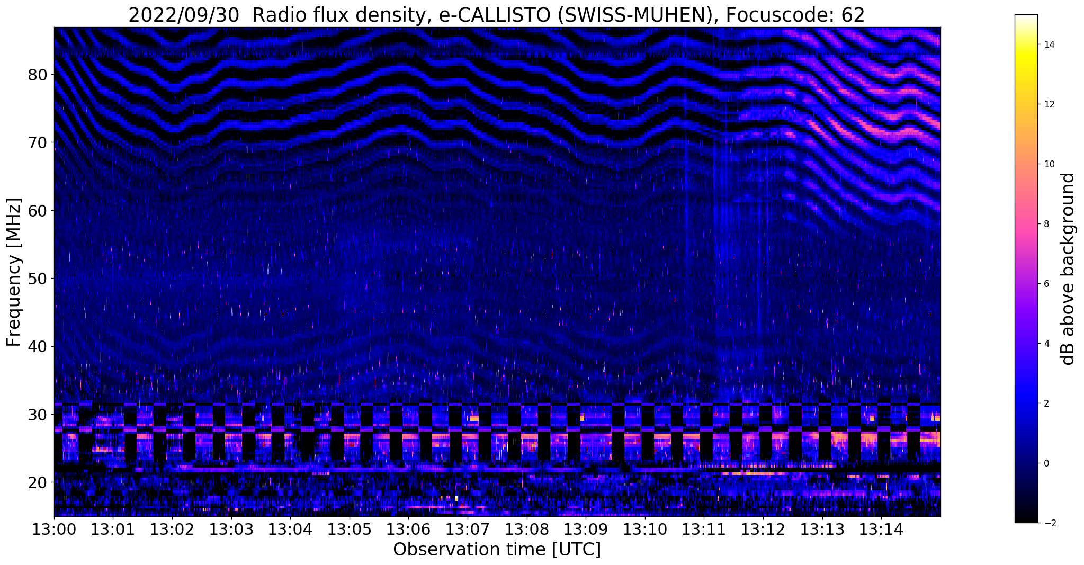The height and width of the screenshot is (565, 1084).
Task: Click the 60 MHz frequency tick label
Action: click(37, 211)
